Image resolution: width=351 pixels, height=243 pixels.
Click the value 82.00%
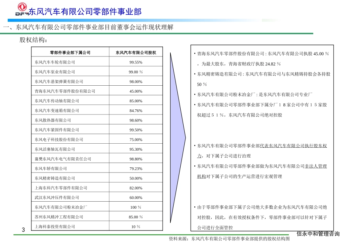pos(136,188)
